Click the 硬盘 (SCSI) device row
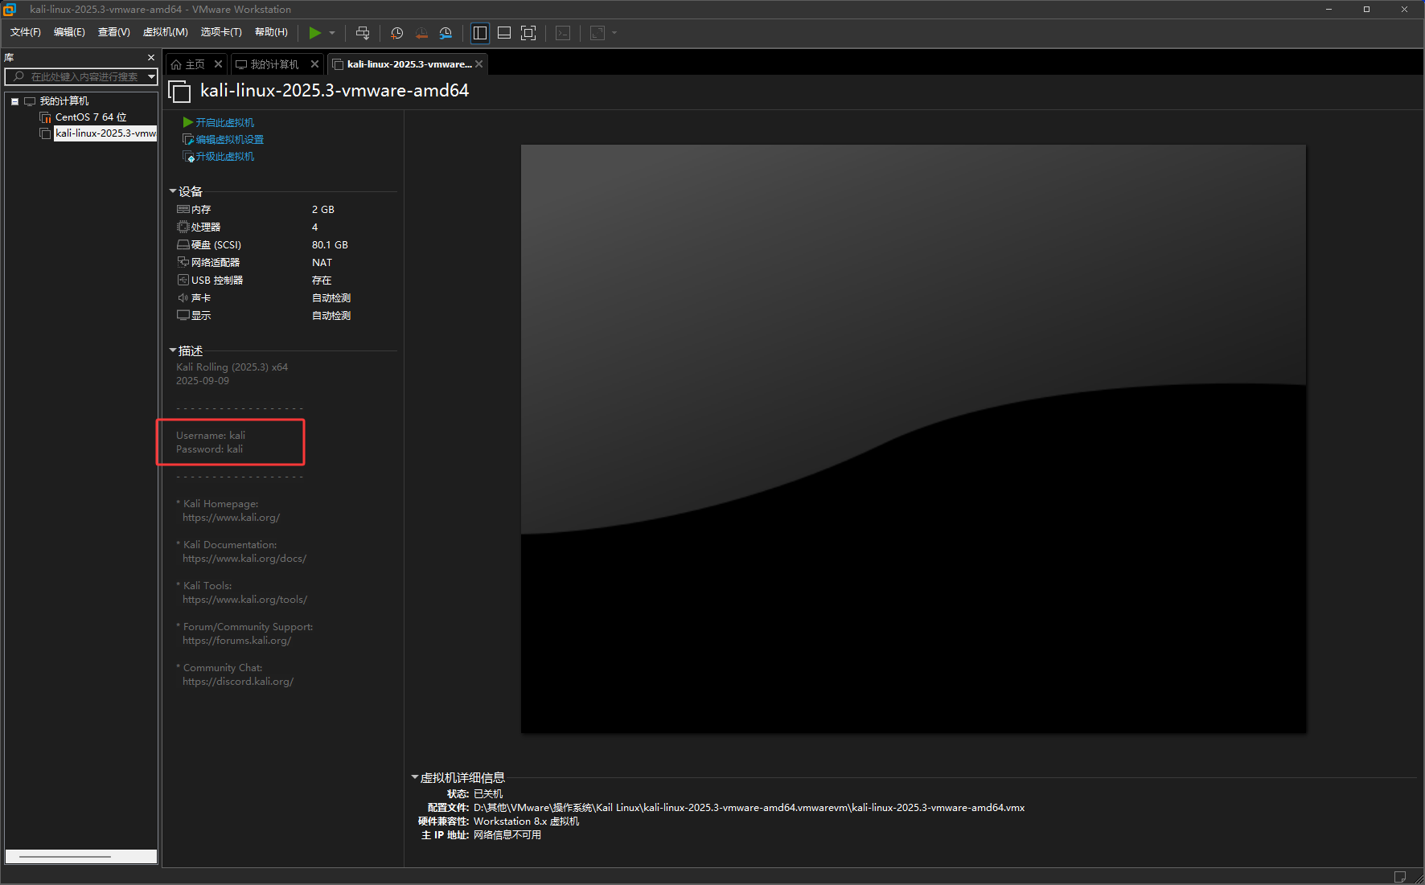Image resolution: width=1425 pixels, height=885 pixels. point(285,244)
